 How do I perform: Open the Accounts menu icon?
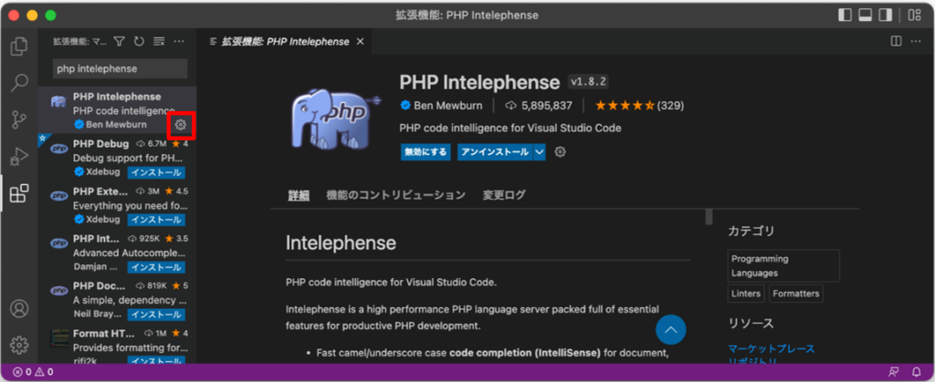click(x=20, y=308)
